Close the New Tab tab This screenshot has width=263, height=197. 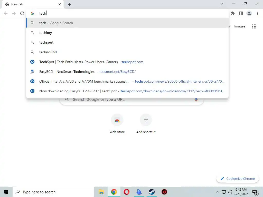[60, 4]
